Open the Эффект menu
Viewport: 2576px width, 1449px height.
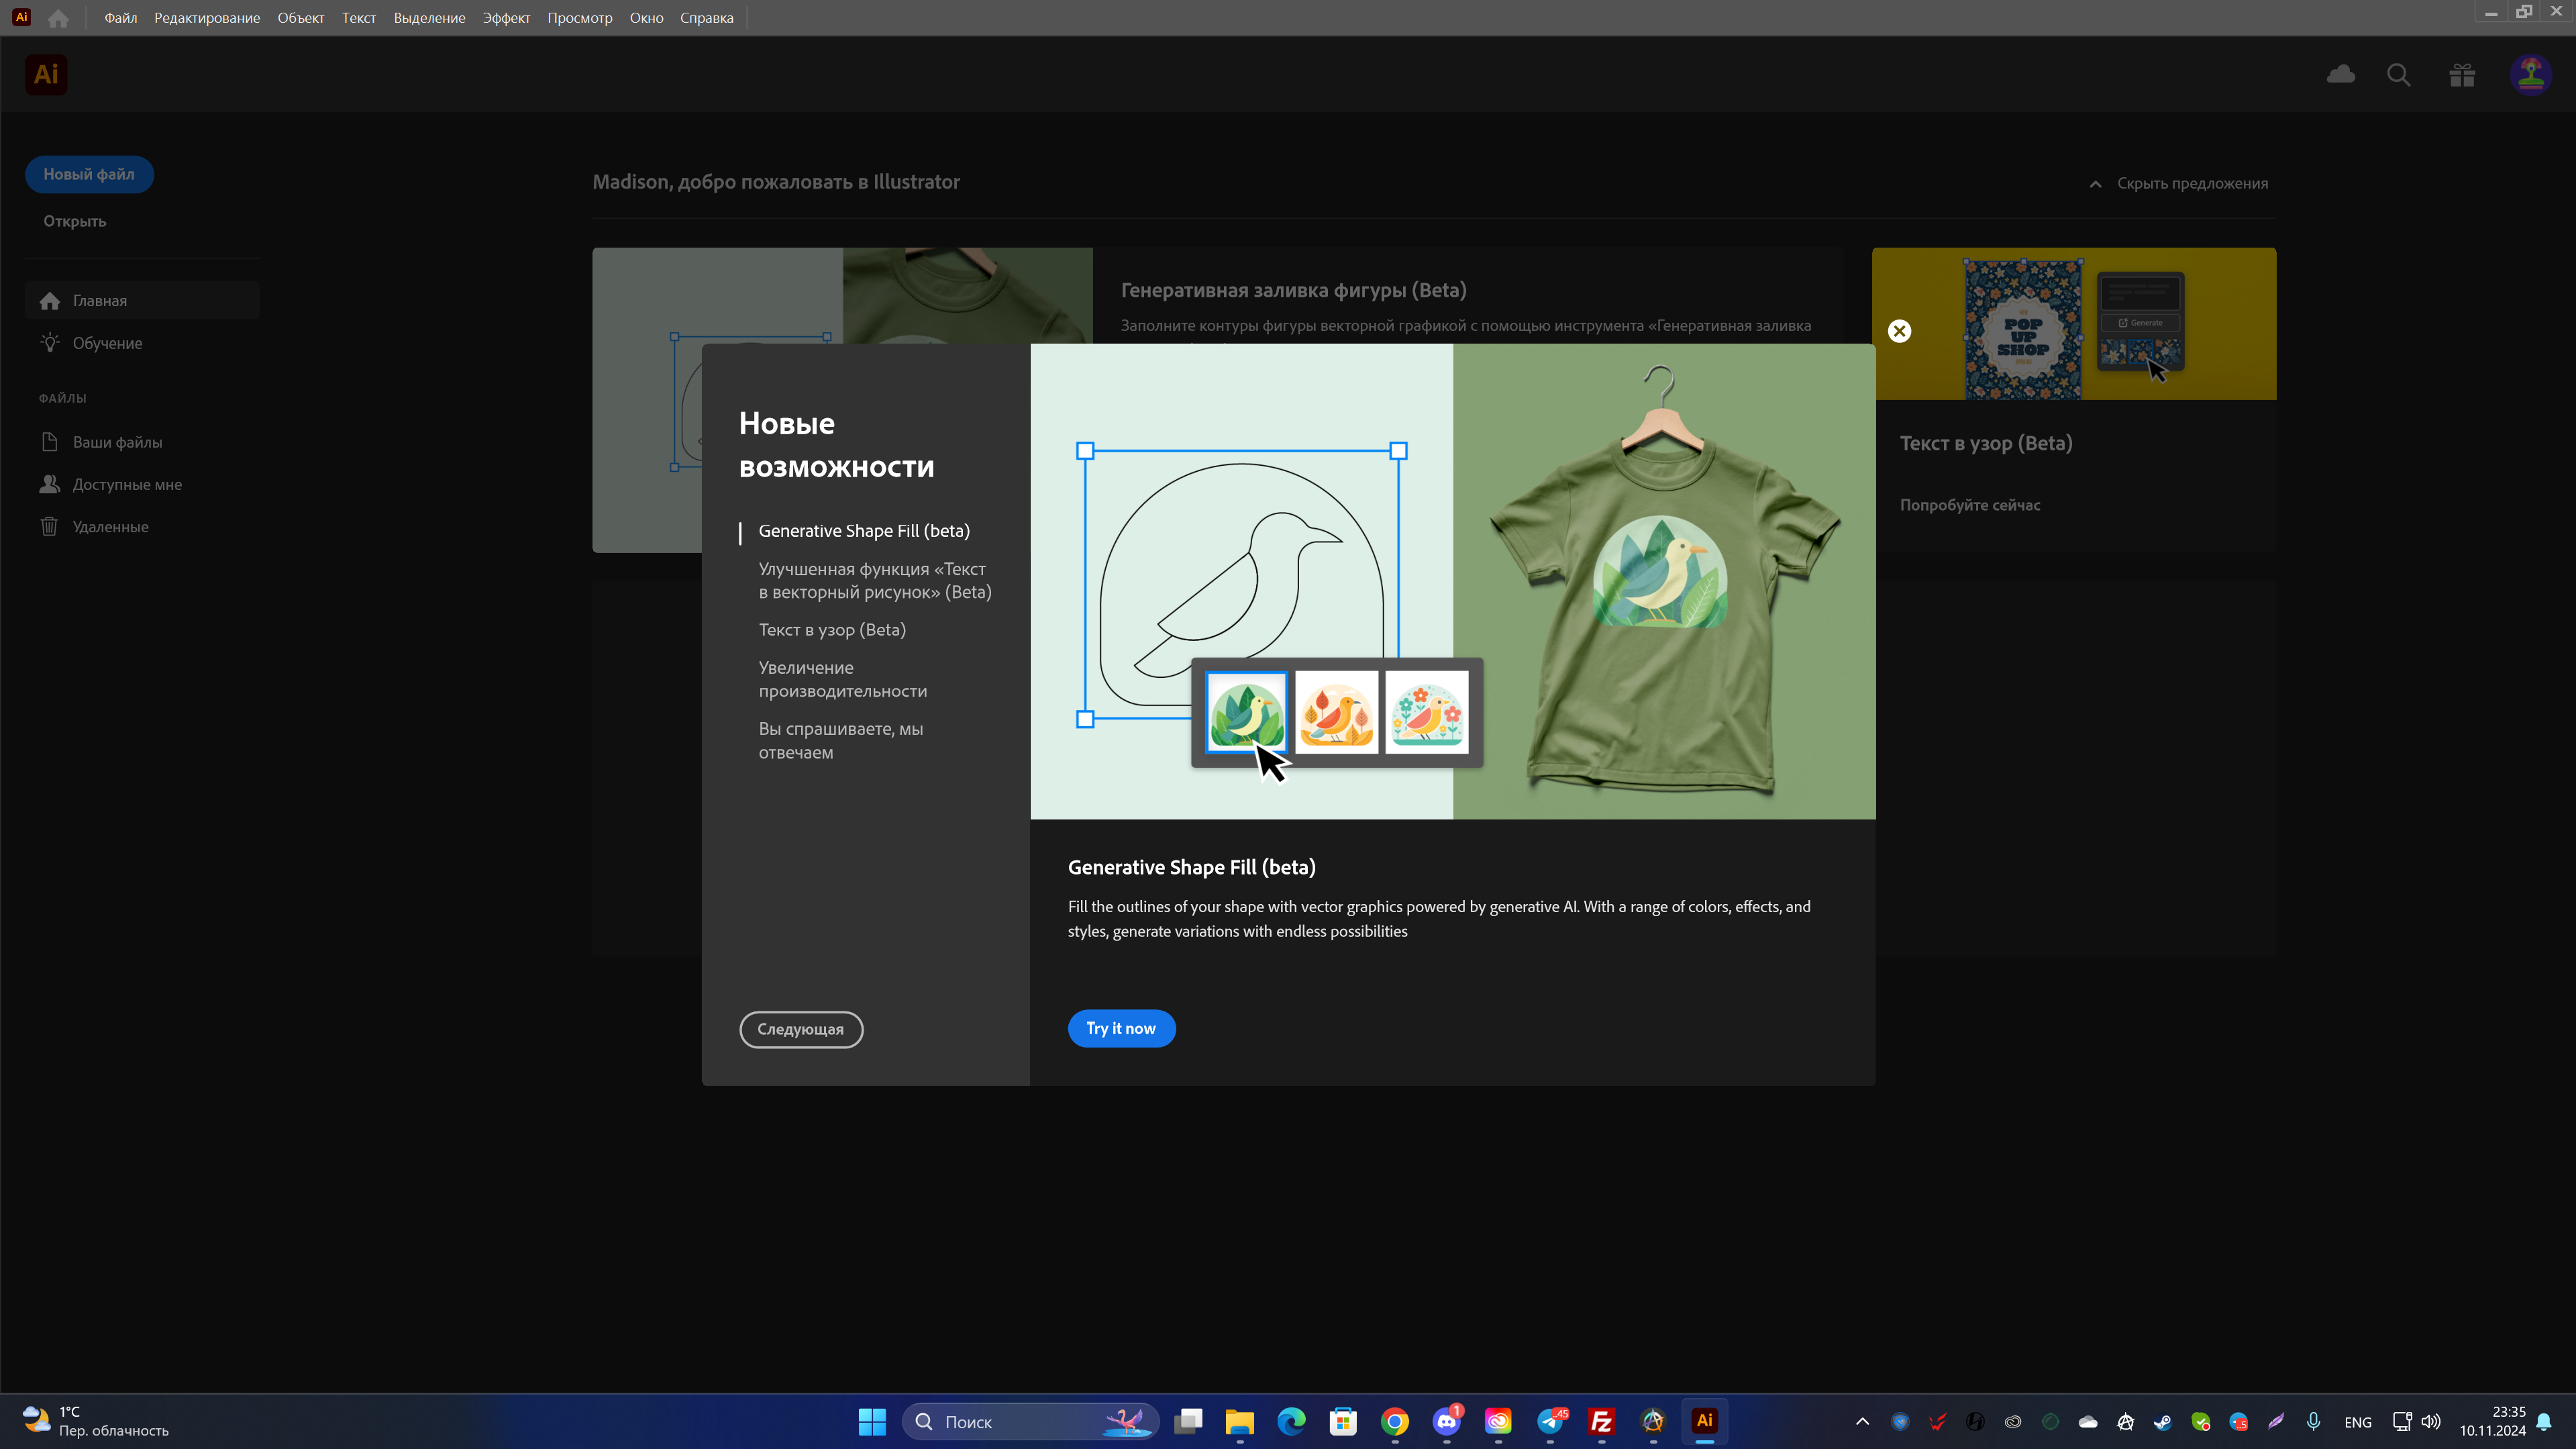(507, 18)
